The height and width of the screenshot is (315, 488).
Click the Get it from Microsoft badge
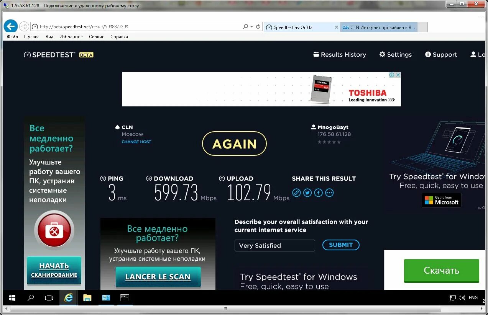[x=441, y=200]
